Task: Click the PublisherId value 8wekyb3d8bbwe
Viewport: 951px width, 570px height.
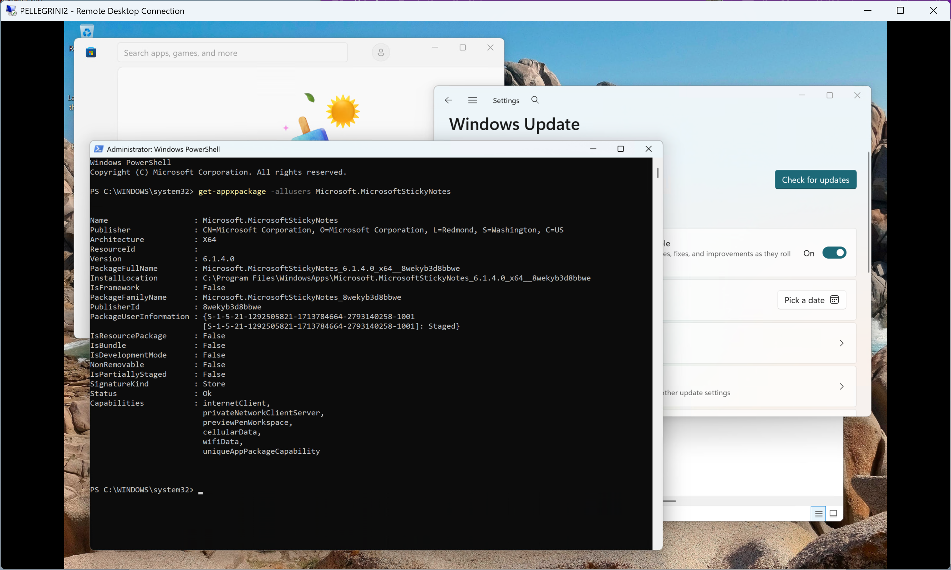Action: pos(232,306)
